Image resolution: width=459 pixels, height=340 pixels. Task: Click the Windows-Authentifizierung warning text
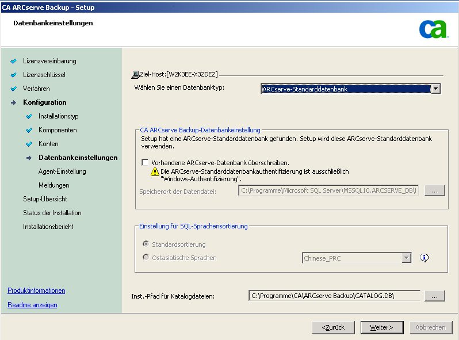255,175
